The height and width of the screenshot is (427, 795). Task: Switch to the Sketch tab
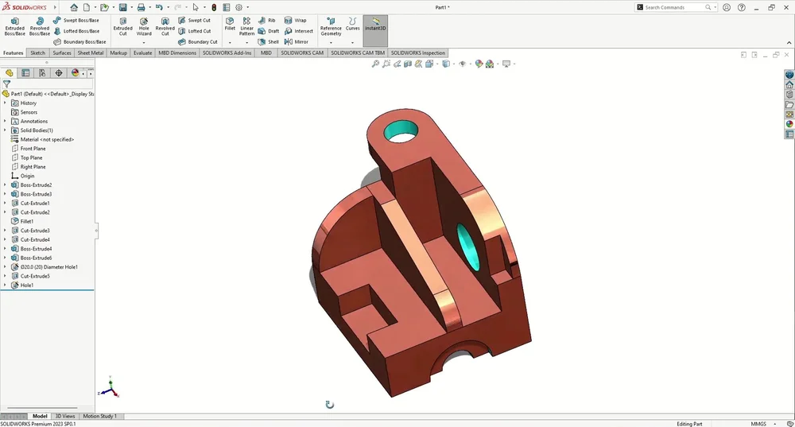pos(37,53)
